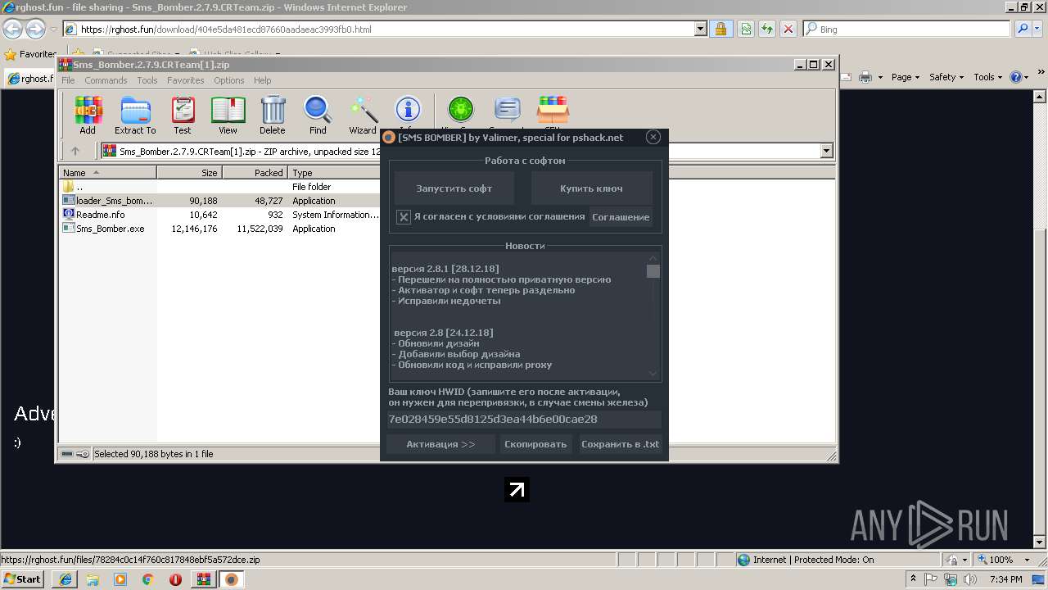Click the volume speaker tray icon
The height and width of the screenshot is (590, 1048).
tap(970, 579)
